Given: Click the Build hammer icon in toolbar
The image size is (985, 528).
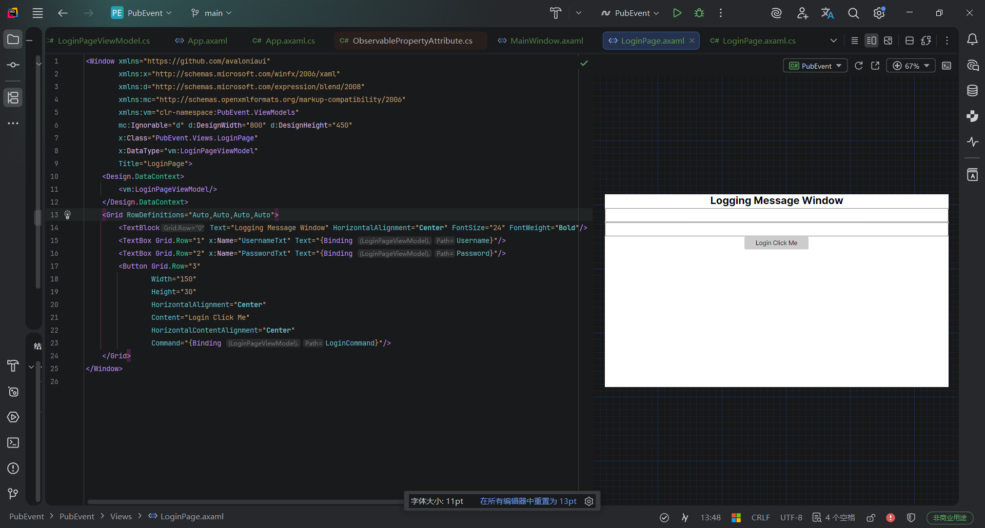Looking at the screenshot, I should point(556,13).
